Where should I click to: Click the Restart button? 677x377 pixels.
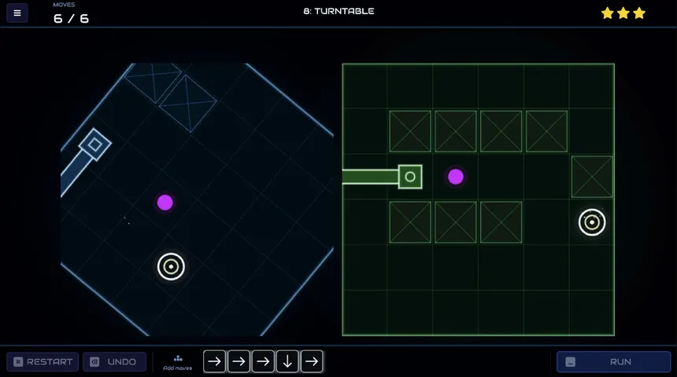tap(43, 361)
